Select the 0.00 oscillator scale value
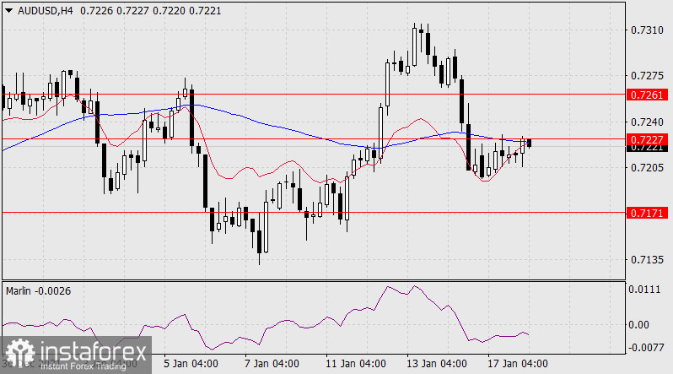673x374 pixels. [x=638, y=324]
